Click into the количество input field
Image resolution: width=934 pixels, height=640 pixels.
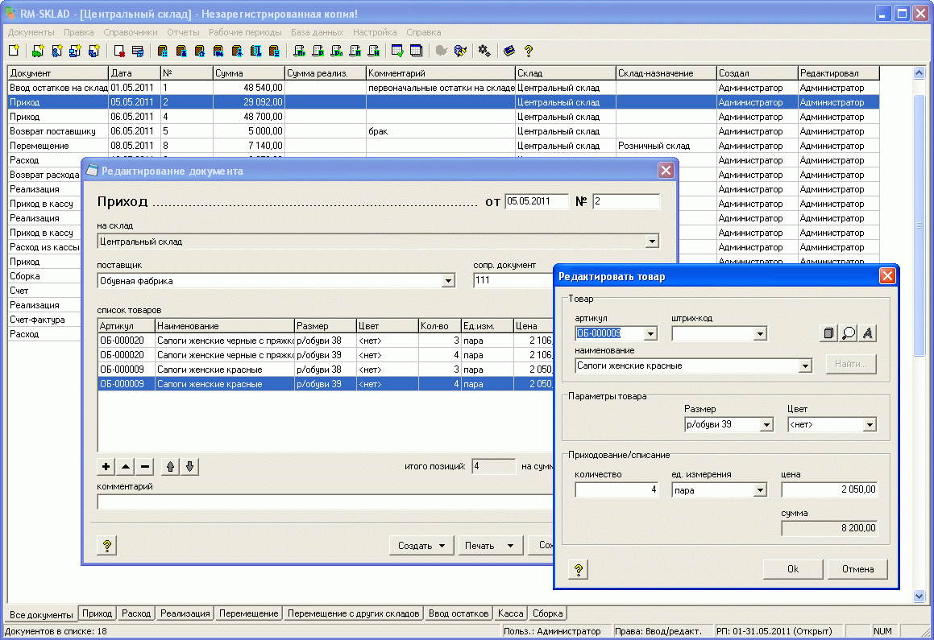point(617,489)
